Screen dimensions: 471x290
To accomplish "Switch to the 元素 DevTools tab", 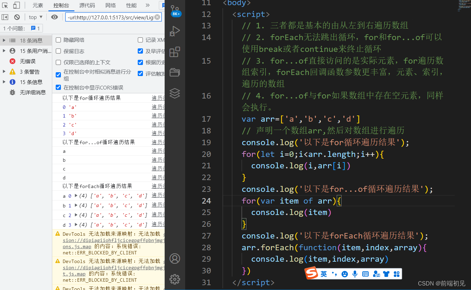I will [x=38, y=5].
